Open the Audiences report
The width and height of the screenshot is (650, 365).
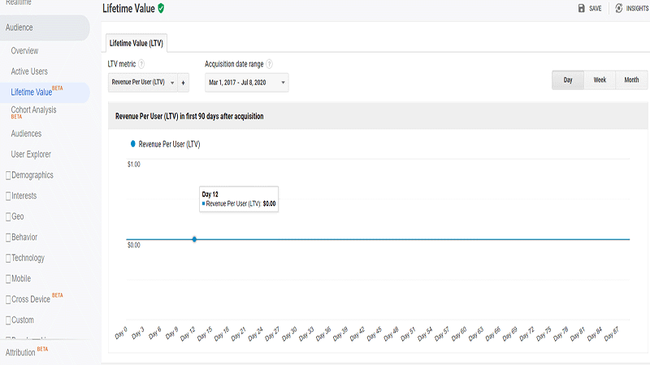pos(26,134)
